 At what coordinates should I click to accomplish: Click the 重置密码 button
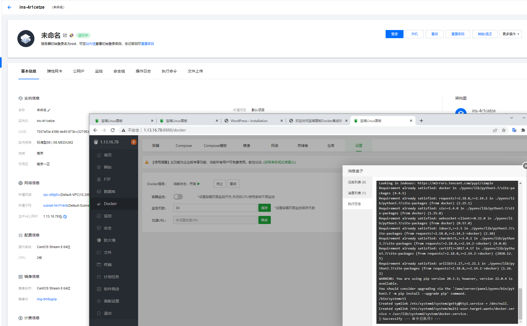click(x=458, y=34)
